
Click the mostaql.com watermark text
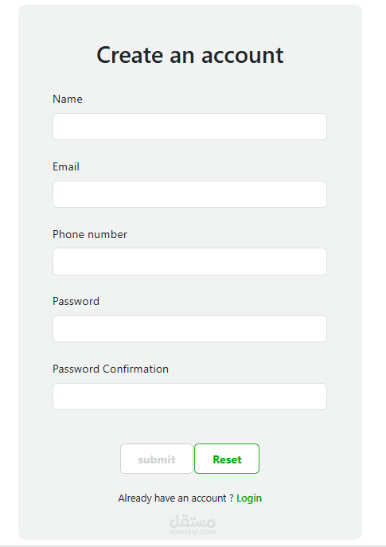pos(193,532)
